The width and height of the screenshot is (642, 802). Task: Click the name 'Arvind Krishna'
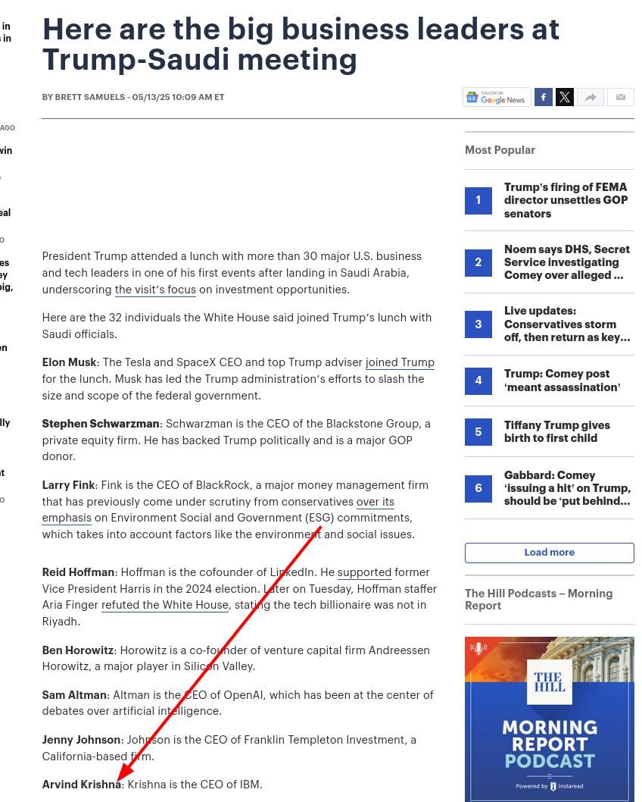[x=82, y=785]
